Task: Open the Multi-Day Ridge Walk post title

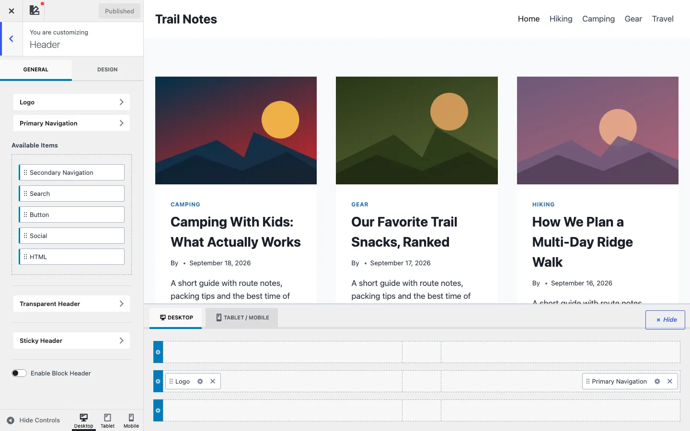Action: pyautogui.click(x=582, y=242)
